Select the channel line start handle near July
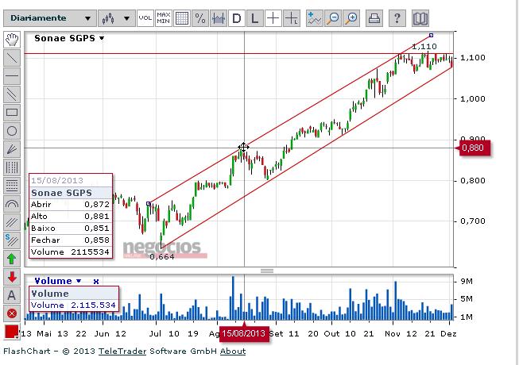The height and width of the screenshot is (365, 519). click(x=149, y=203)
